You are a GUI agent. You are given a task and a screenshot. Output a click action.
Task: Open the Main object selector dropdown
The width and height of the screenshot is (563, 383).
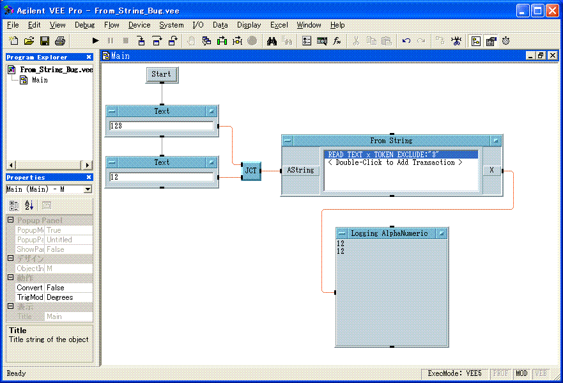[88, 189]
